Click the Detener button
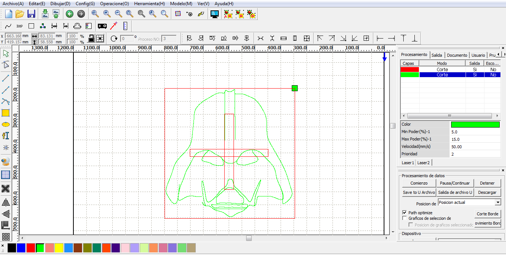Viewport: 506px width, 255px height. (487, 183)
